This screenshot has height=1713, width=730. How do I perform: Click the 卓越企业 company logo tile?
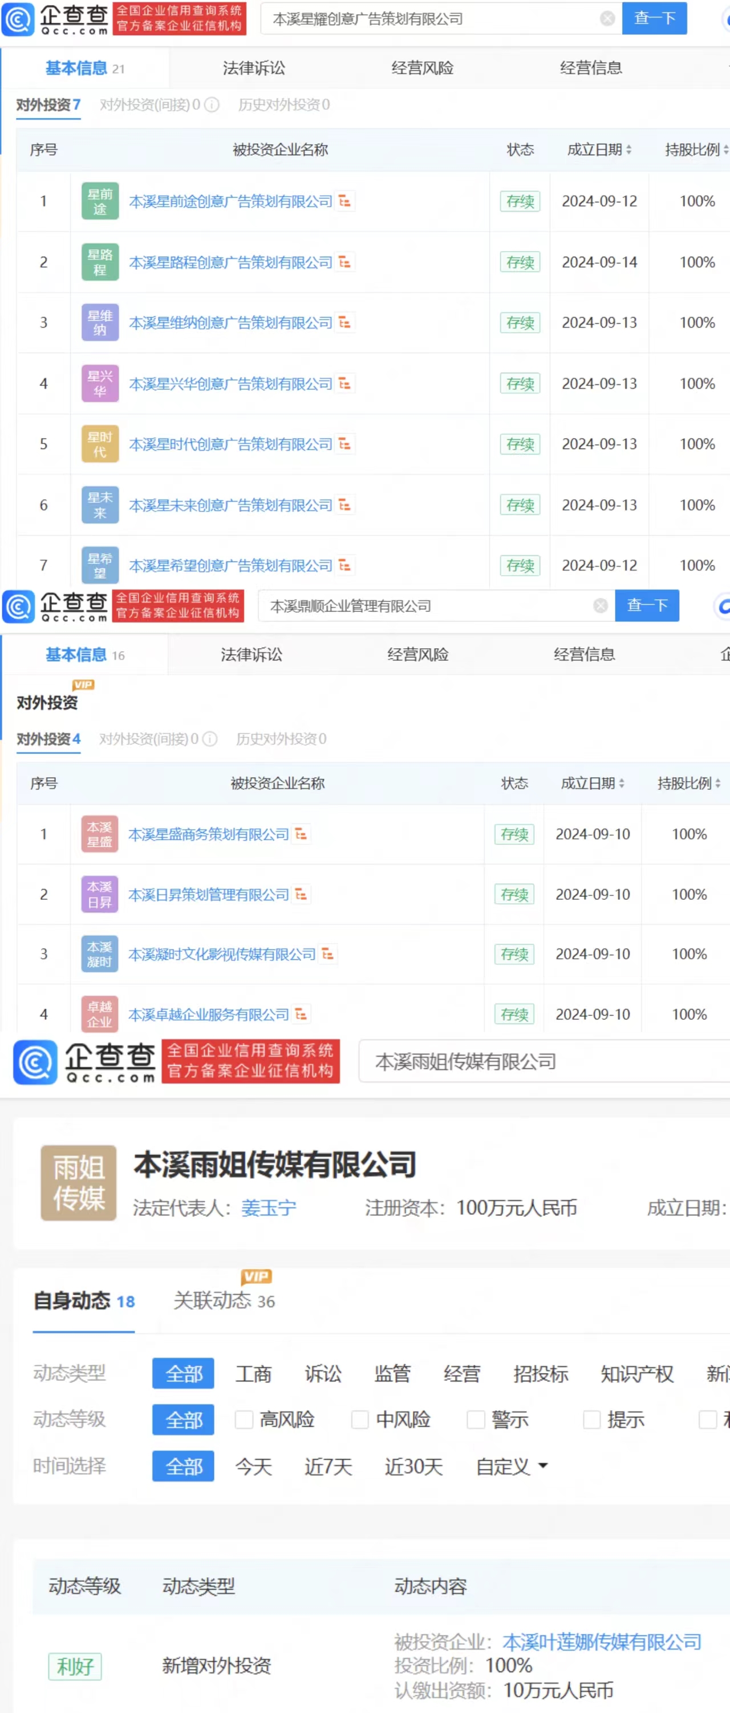[x=100, y=1014]
